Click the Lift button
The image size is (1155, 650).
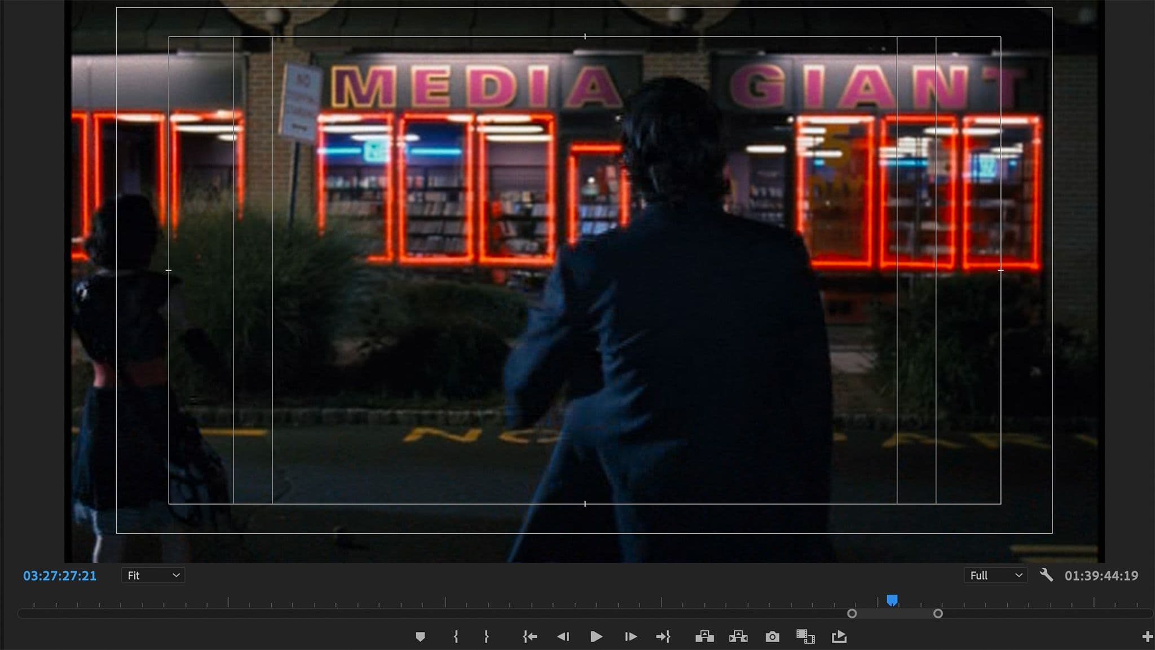704,636
